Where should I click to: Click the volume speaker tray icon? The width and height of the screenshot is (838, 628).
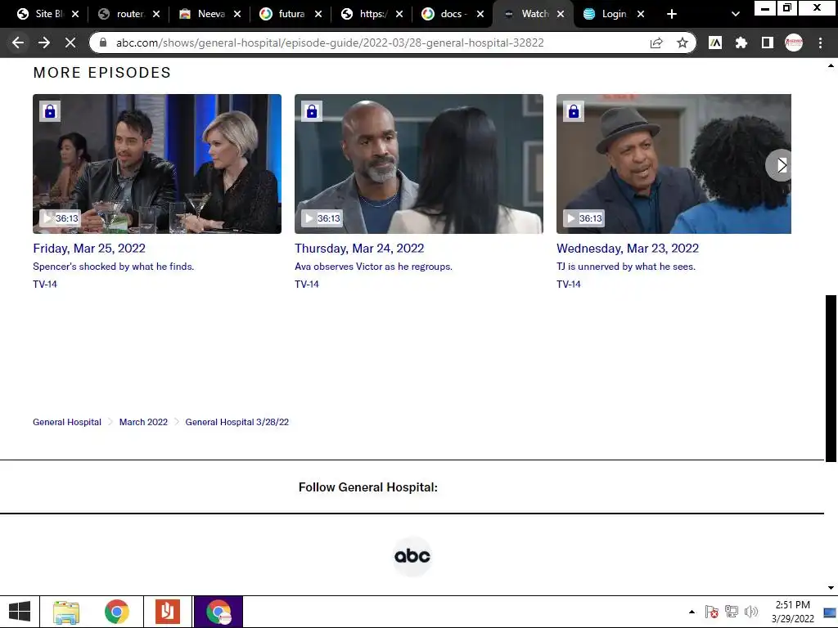coord(751,612)
